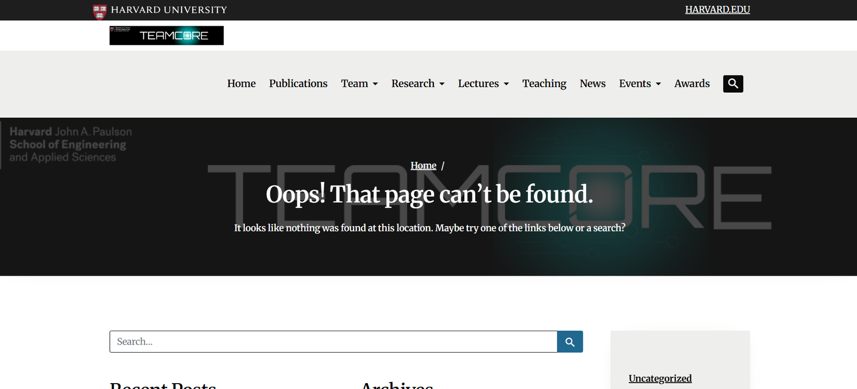857x389 pixels.
Task: Open the Lectures dropdown menu
Action: pos(483,84)
